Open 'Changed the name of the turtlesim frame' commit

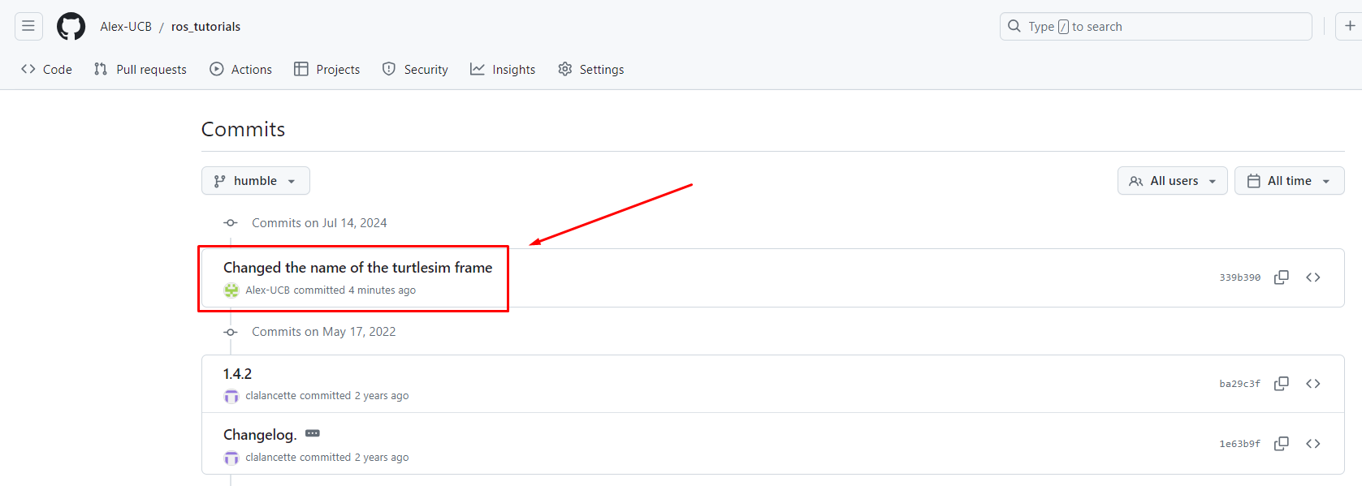[x=357, y=268]
